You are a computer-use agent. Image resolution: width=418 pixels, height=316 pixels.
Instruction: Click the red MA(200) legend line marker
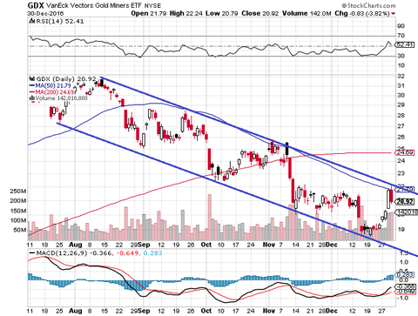tap(32, 92)
